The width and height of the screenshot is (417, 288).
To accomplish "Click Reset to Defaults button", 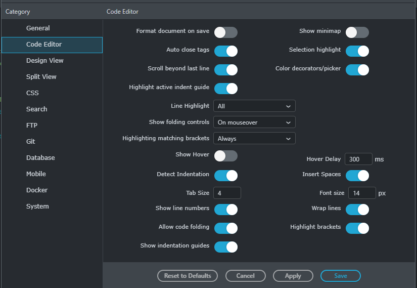I will tap(188, 276).
